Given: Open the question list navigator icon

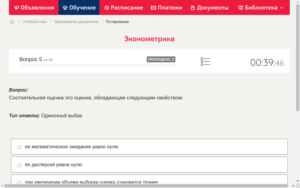Looking at the screenshot, I should pos(205,61).
